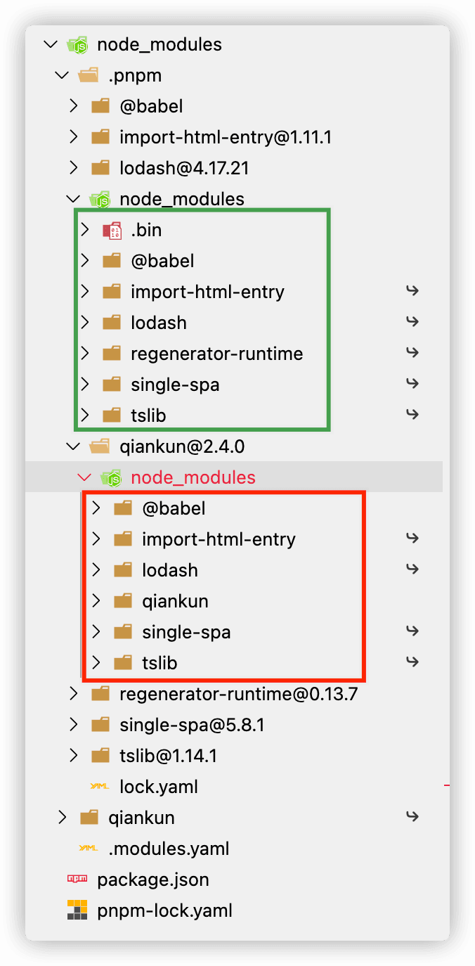The height and width of the screenshot is (966, 475).
Task: Click the Node.js icon of top-level node_modules
Action: (77, 44)
